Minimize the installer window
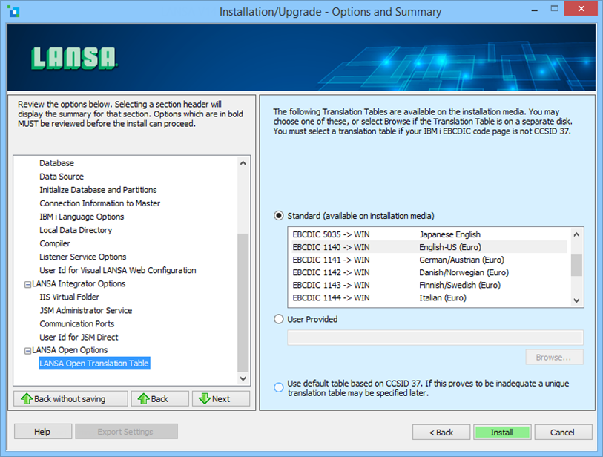Viewport: 603px width, 457px height. coord(535,10)
